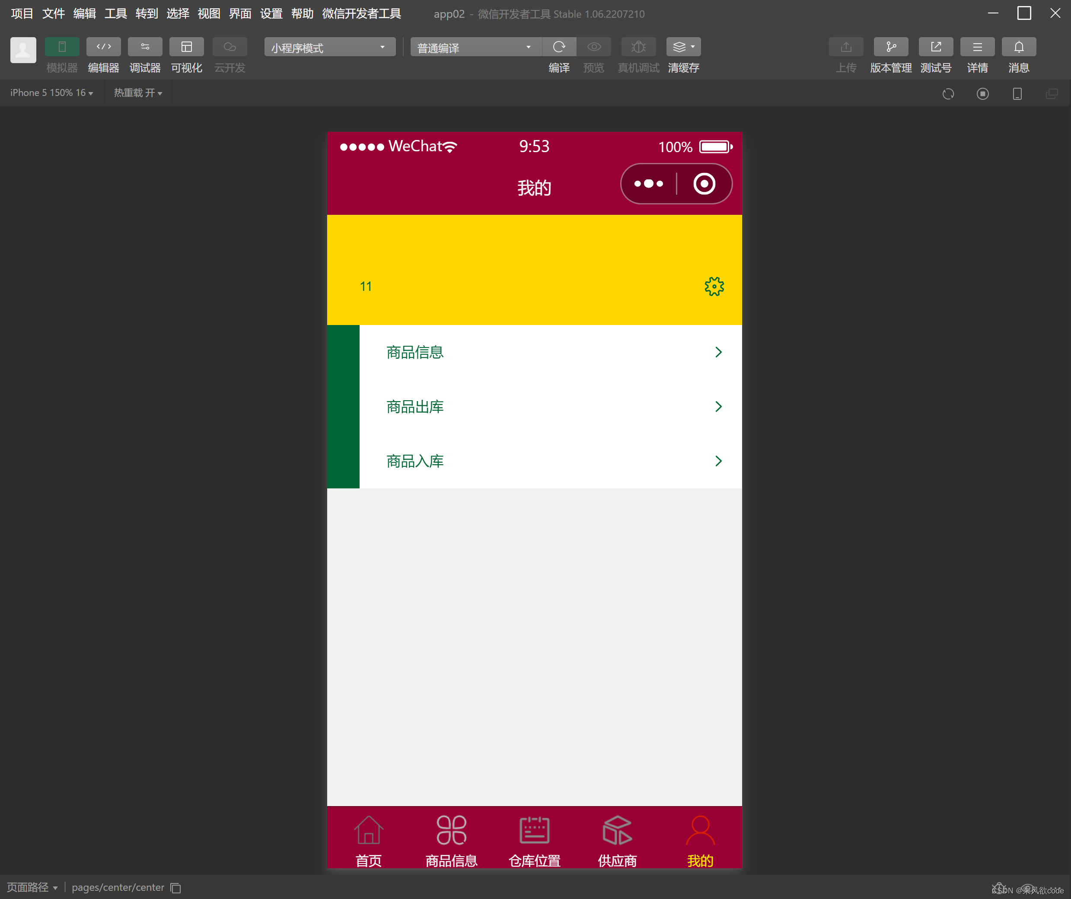The image size is (1071, 899).
Task: Toggle the simulator (模拟器) panel button
Action: [62, 47]
